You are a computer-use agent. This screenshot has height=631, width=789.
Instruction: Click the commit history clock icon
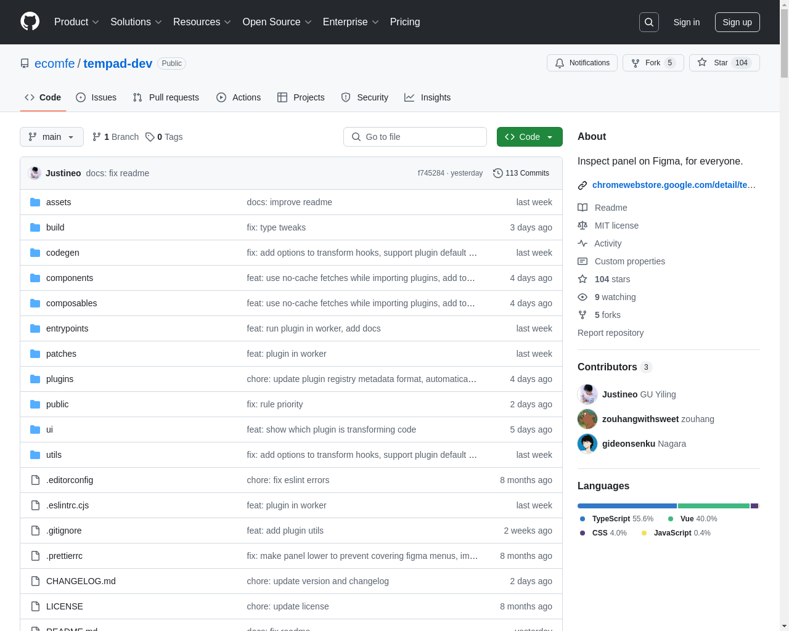coord(498,173)
